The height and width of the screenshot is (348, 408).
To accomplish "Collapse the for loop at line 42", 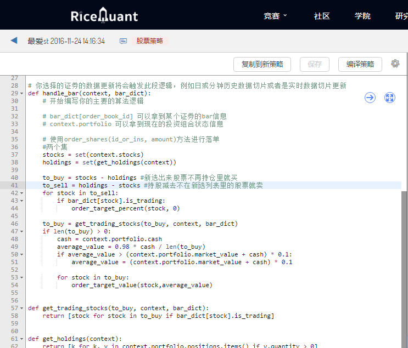I will [21, 193].
